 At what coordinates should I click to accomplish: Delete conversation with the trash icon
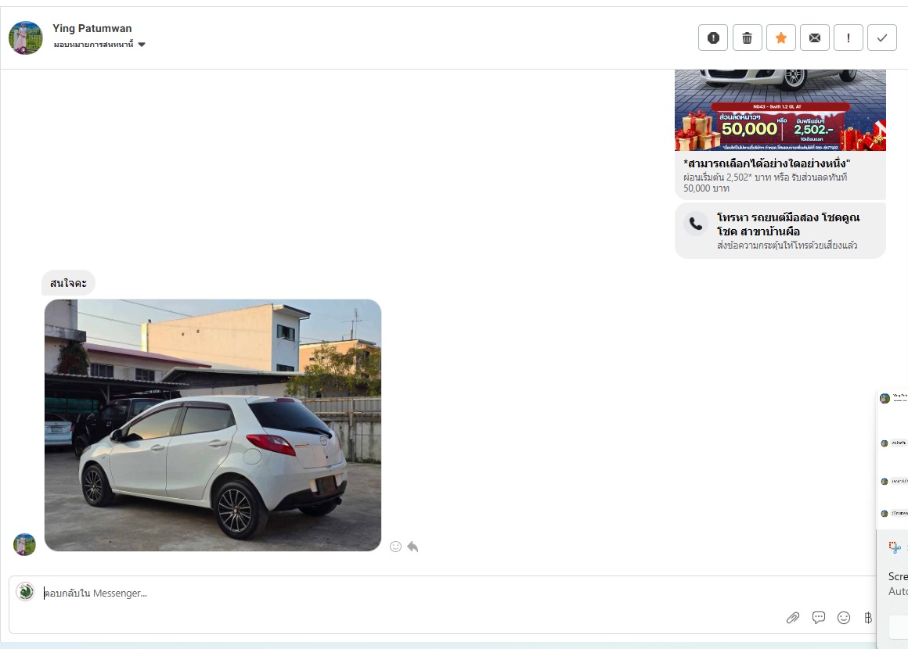747,38
